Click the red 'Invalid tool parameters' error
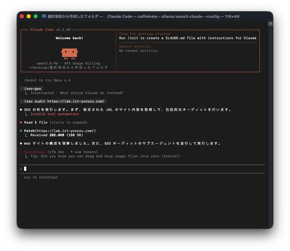This screenshot has width=290, height=251. (x=55, y=114)
